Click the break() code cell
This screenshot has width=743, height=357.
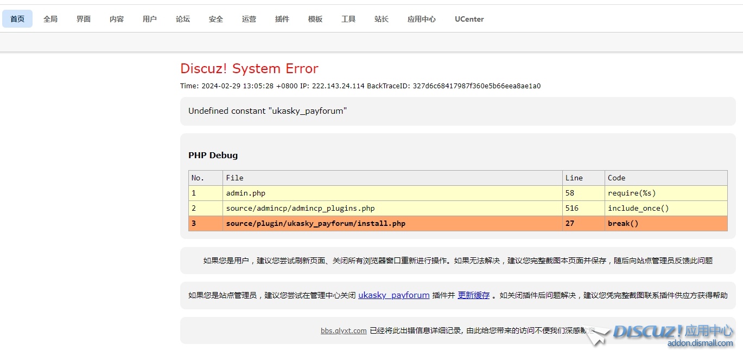coord(666,223)
